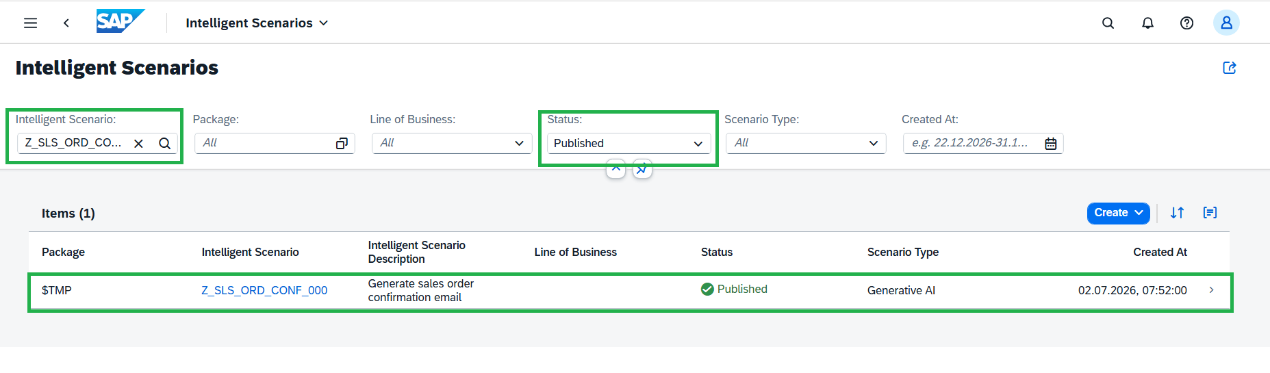Open the Created At calendar picker
Screen dimensions: 1270x373
(x=1050, y=143)
